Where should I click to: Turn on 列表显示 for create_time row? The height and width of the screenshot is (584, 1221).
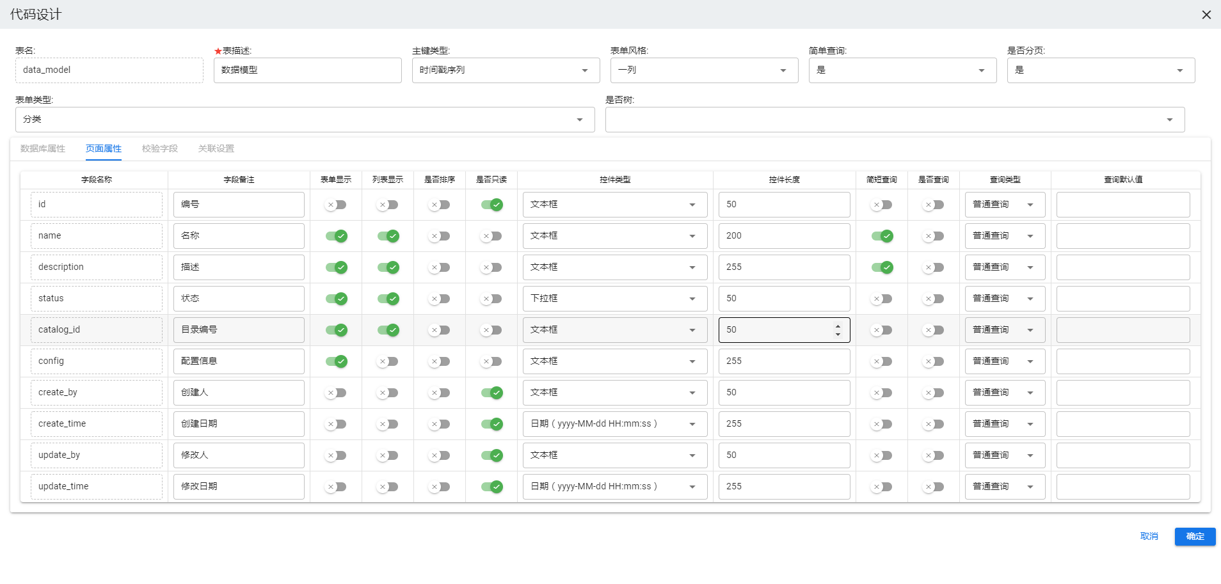[x=388, y=424]
